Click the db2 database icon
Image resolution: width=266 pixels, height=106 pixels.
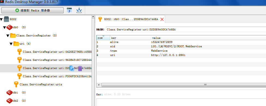[x=10, y=101]
